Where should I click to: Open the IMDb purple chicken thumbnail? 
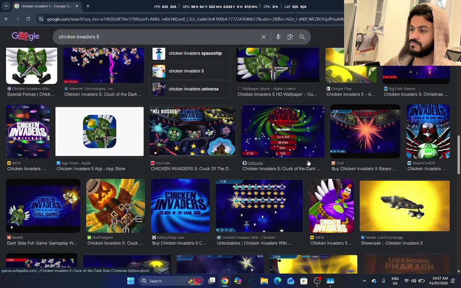[331, 206]
